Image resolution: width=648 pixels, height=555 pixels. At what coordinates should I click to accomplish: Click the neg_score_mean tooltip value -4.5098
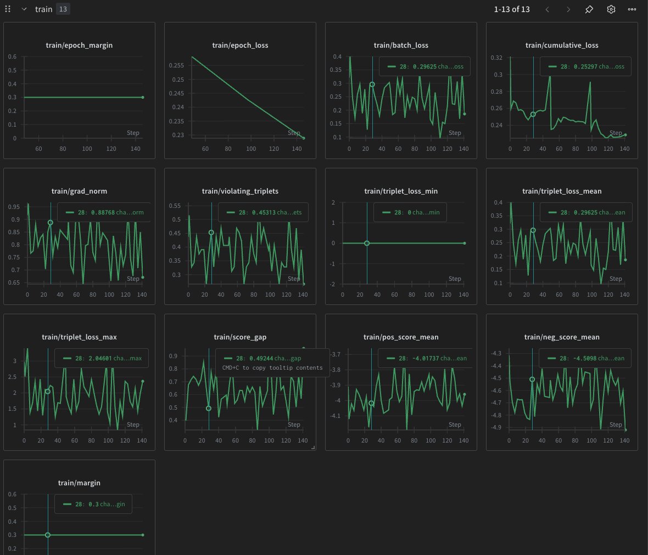pyautogui.click(x=585, y=358)
